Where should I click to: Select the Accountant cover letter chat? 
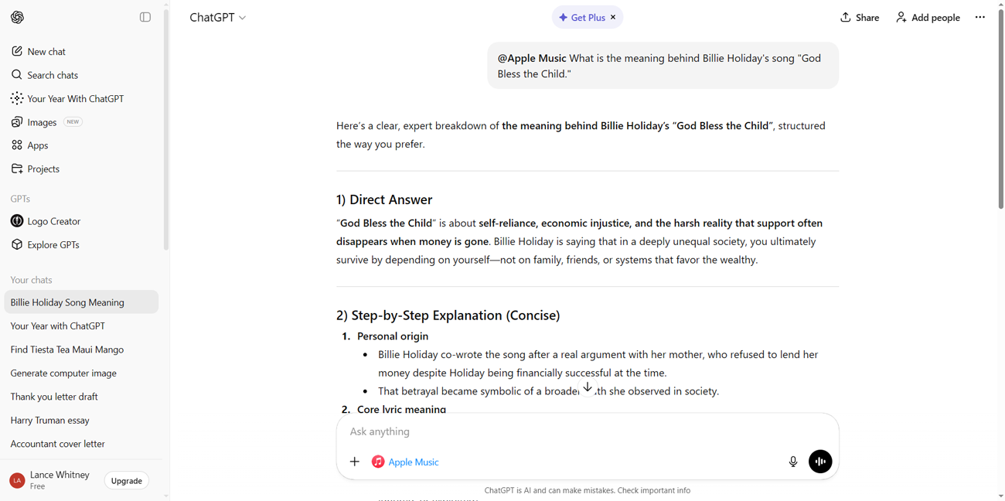click(x=58, y=444)
